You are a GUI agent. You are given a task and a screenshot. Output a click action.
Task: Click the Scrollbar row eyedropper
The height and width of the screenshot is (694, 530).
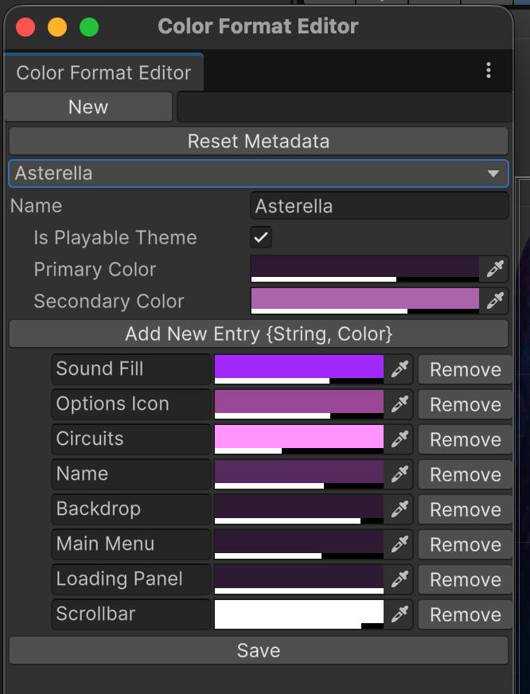pyautogui.click(x=399, y=614)
